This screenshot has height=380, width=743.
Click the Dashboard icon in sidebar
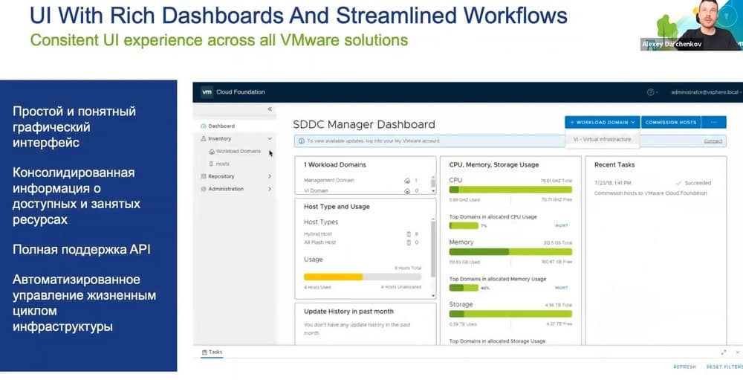[x=204, y=126]
